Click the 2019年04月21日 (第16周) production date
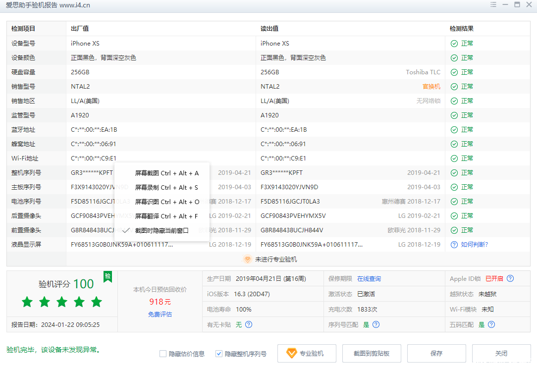The image size is (537, 369). coord(271,279)
